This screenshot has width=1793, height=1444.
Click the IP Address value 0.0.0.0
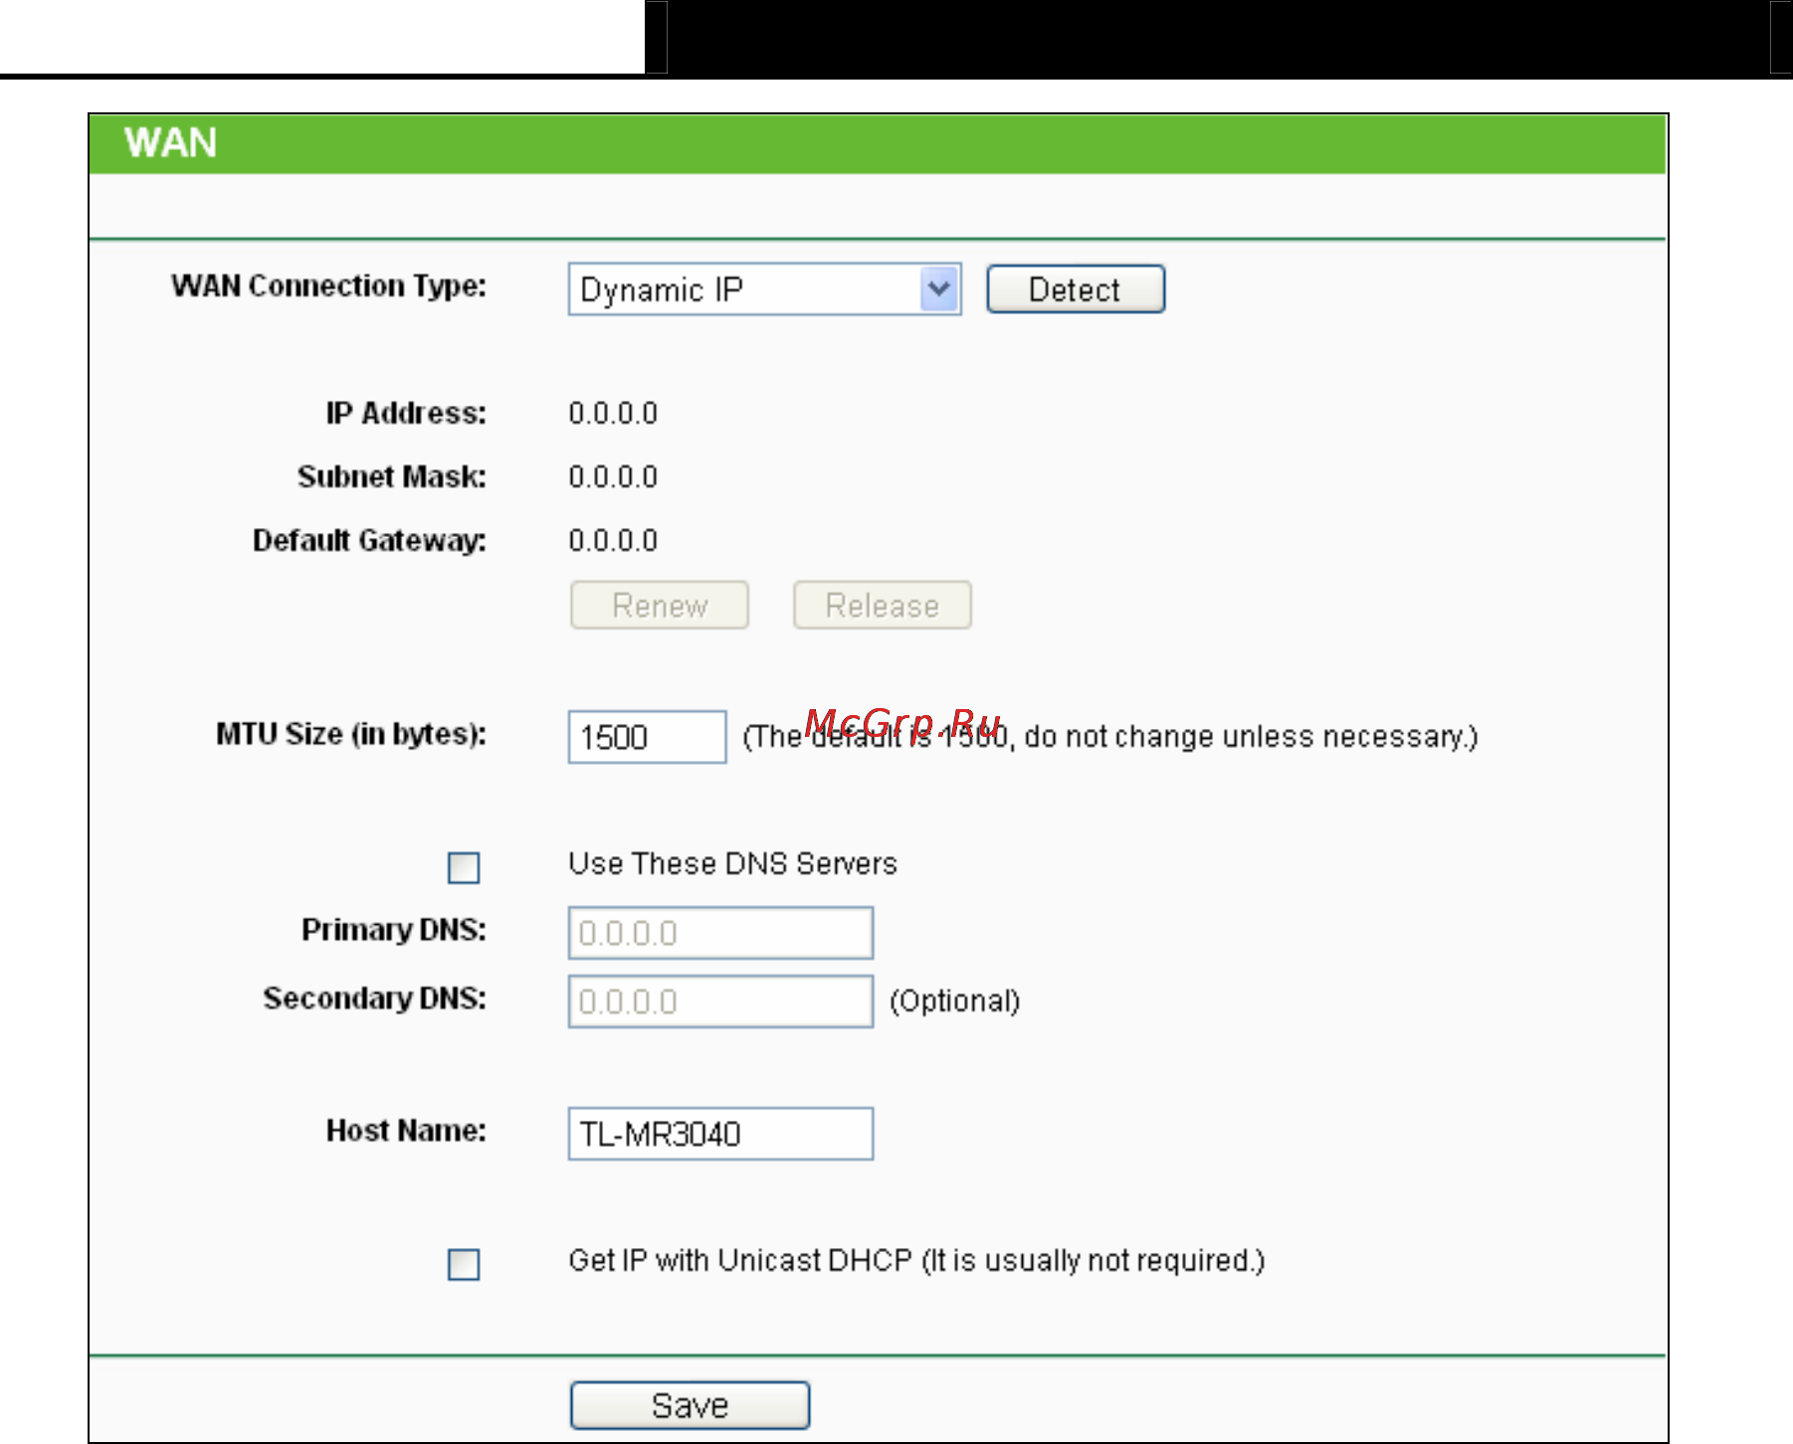pyautogui.click(x=613, y=414)
